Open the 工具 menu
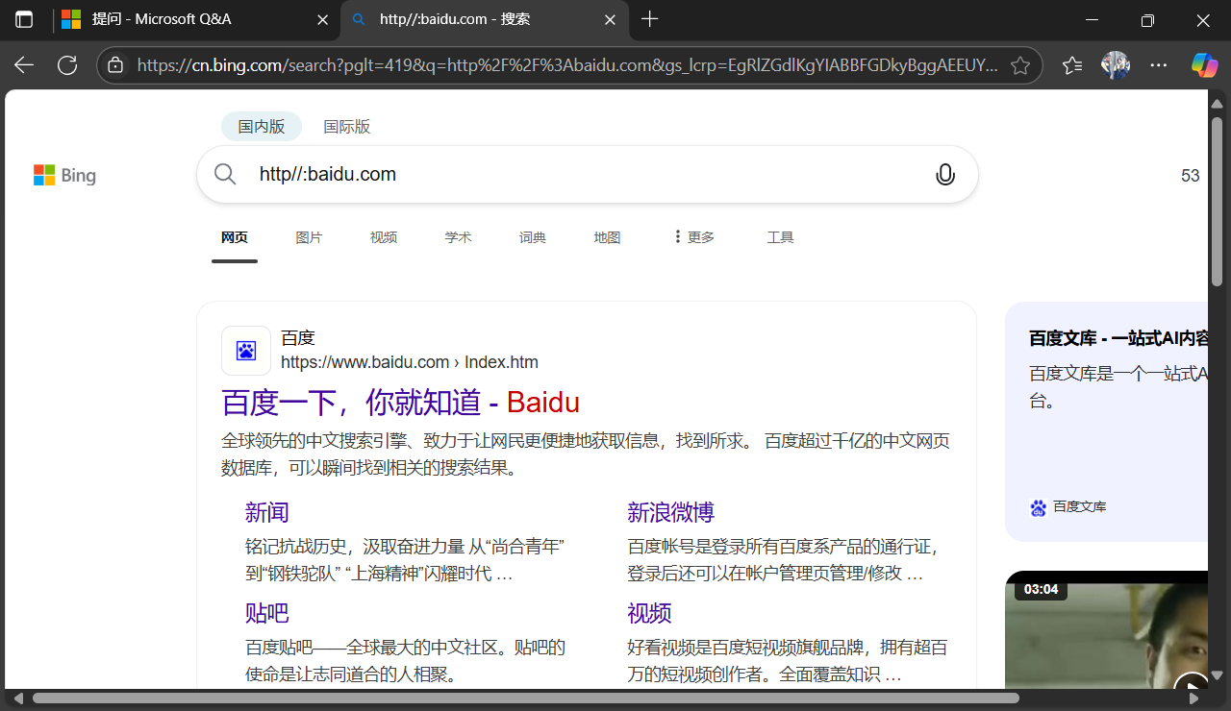Screen dimensions: 1231x711 click(780, 236)
